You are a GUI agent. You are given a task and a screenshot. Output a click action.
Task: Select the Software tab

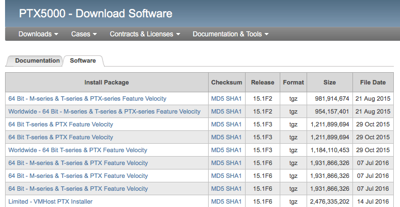tap(83, 61)
